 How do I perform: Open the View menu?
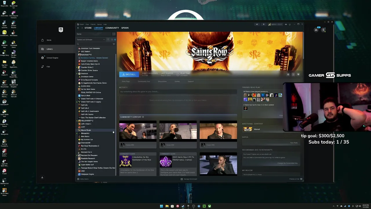point(87,24)
